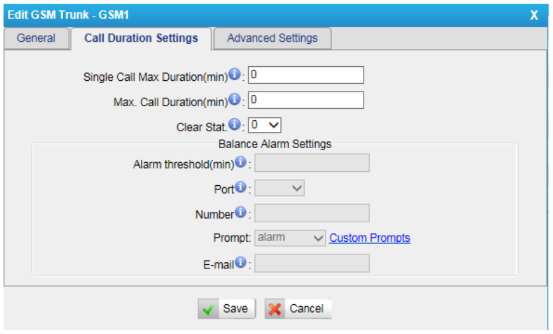Open the Clear Stat. dropdown
The width and height of the screenshot is (553, 334).
265,125
